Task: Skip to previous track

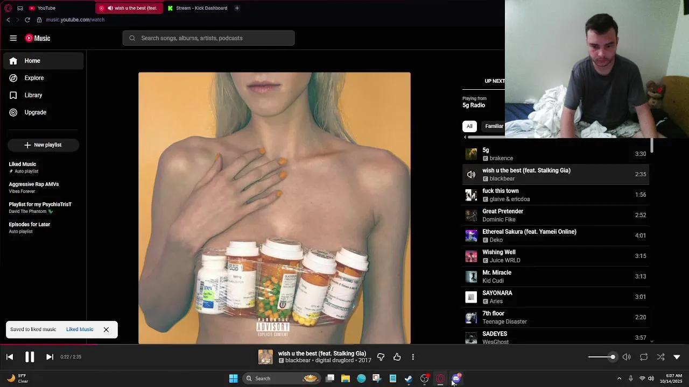Action: [10, 357]
